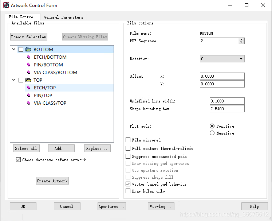
Task: Select the VIA CLASS/TOP tree entry
Action: point(50,103)
